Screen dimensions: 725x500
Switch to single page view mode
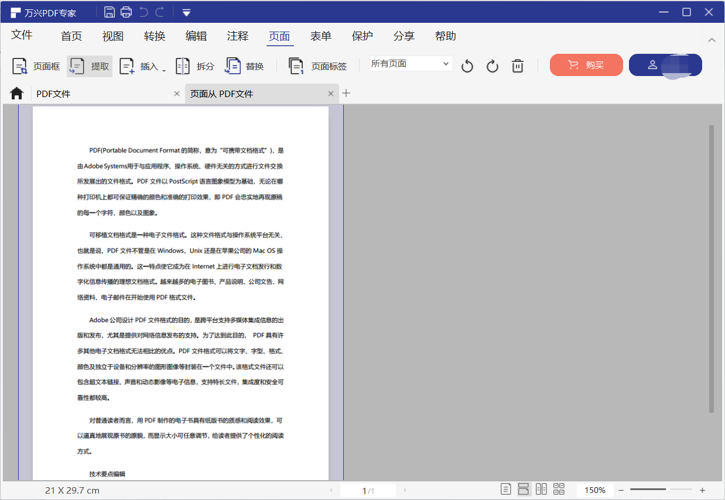pyautogui.click(x=506, y=489)
